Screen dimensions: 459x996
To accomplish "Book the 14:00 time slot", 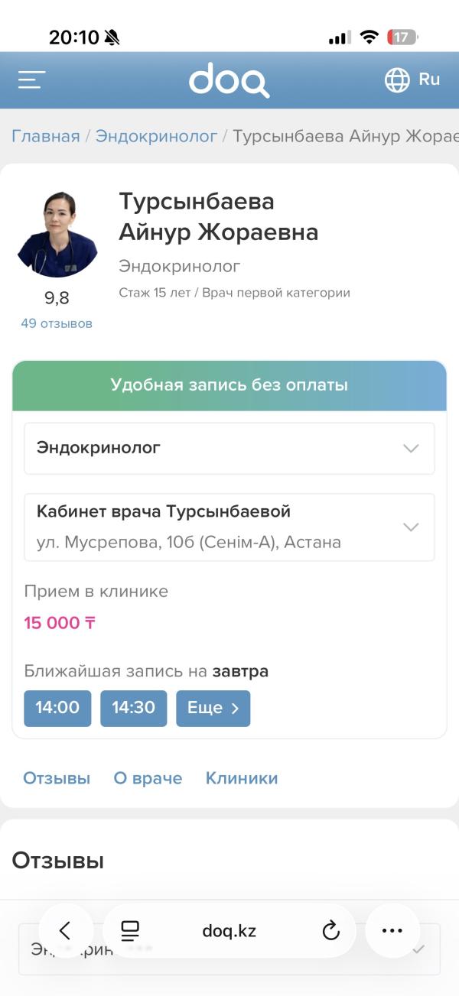I will point(57,708).
